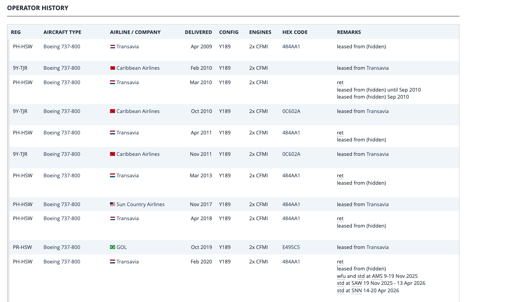This screenshot has width=509, height=302.
Task: Click the REMARKS column header
Action: [349, 32]
